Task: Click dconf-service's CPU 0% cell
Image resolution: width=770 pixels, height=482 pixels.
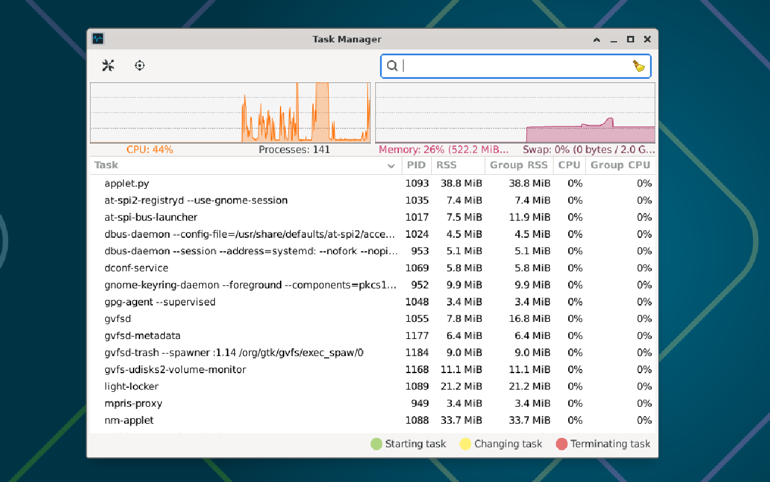Action: [x=575, y=268]
